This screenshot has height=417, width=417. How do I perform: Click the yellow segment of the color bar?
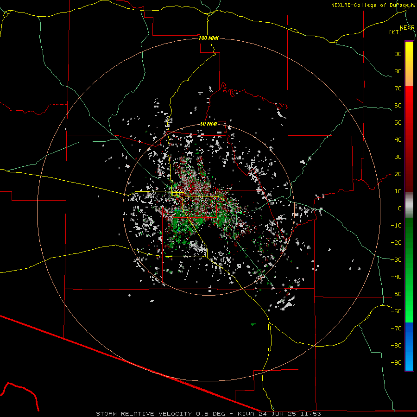click(x=409, y=64)
